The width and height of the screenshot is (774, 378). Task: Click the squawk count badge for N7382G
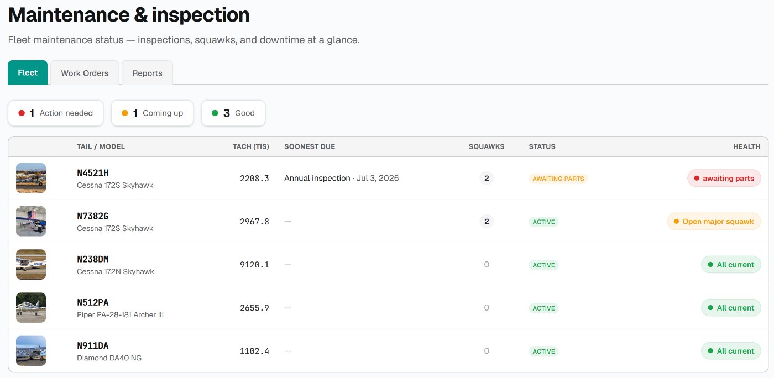tap(487, 222)
